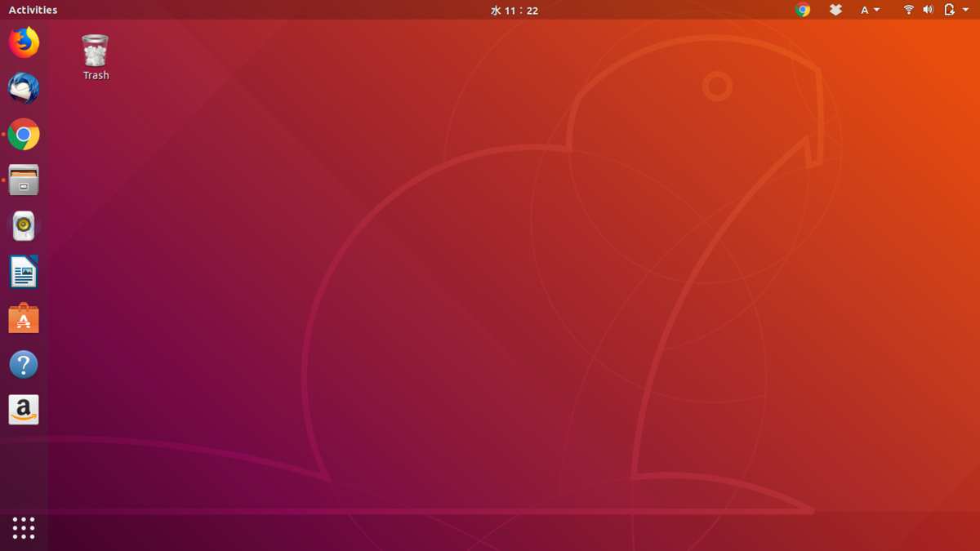The height and width of the screenshot is (551, 980).
Task: Open the Show Applications grid
Action: coord(24,527)
